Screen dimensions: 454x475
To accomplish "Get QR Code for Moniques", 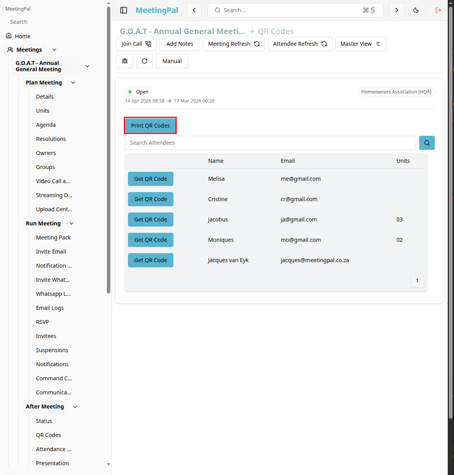I will [151, 240].
